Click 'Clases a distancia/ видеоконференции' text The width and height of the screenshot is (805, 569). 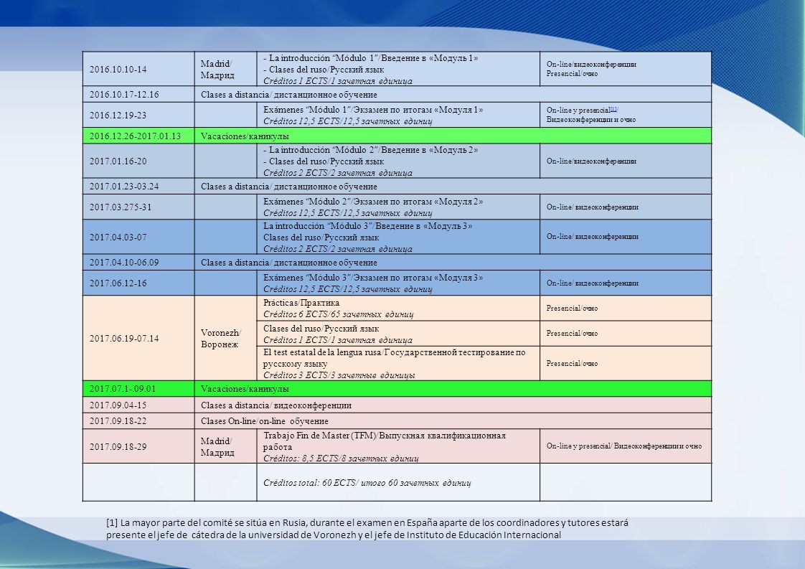276,405
